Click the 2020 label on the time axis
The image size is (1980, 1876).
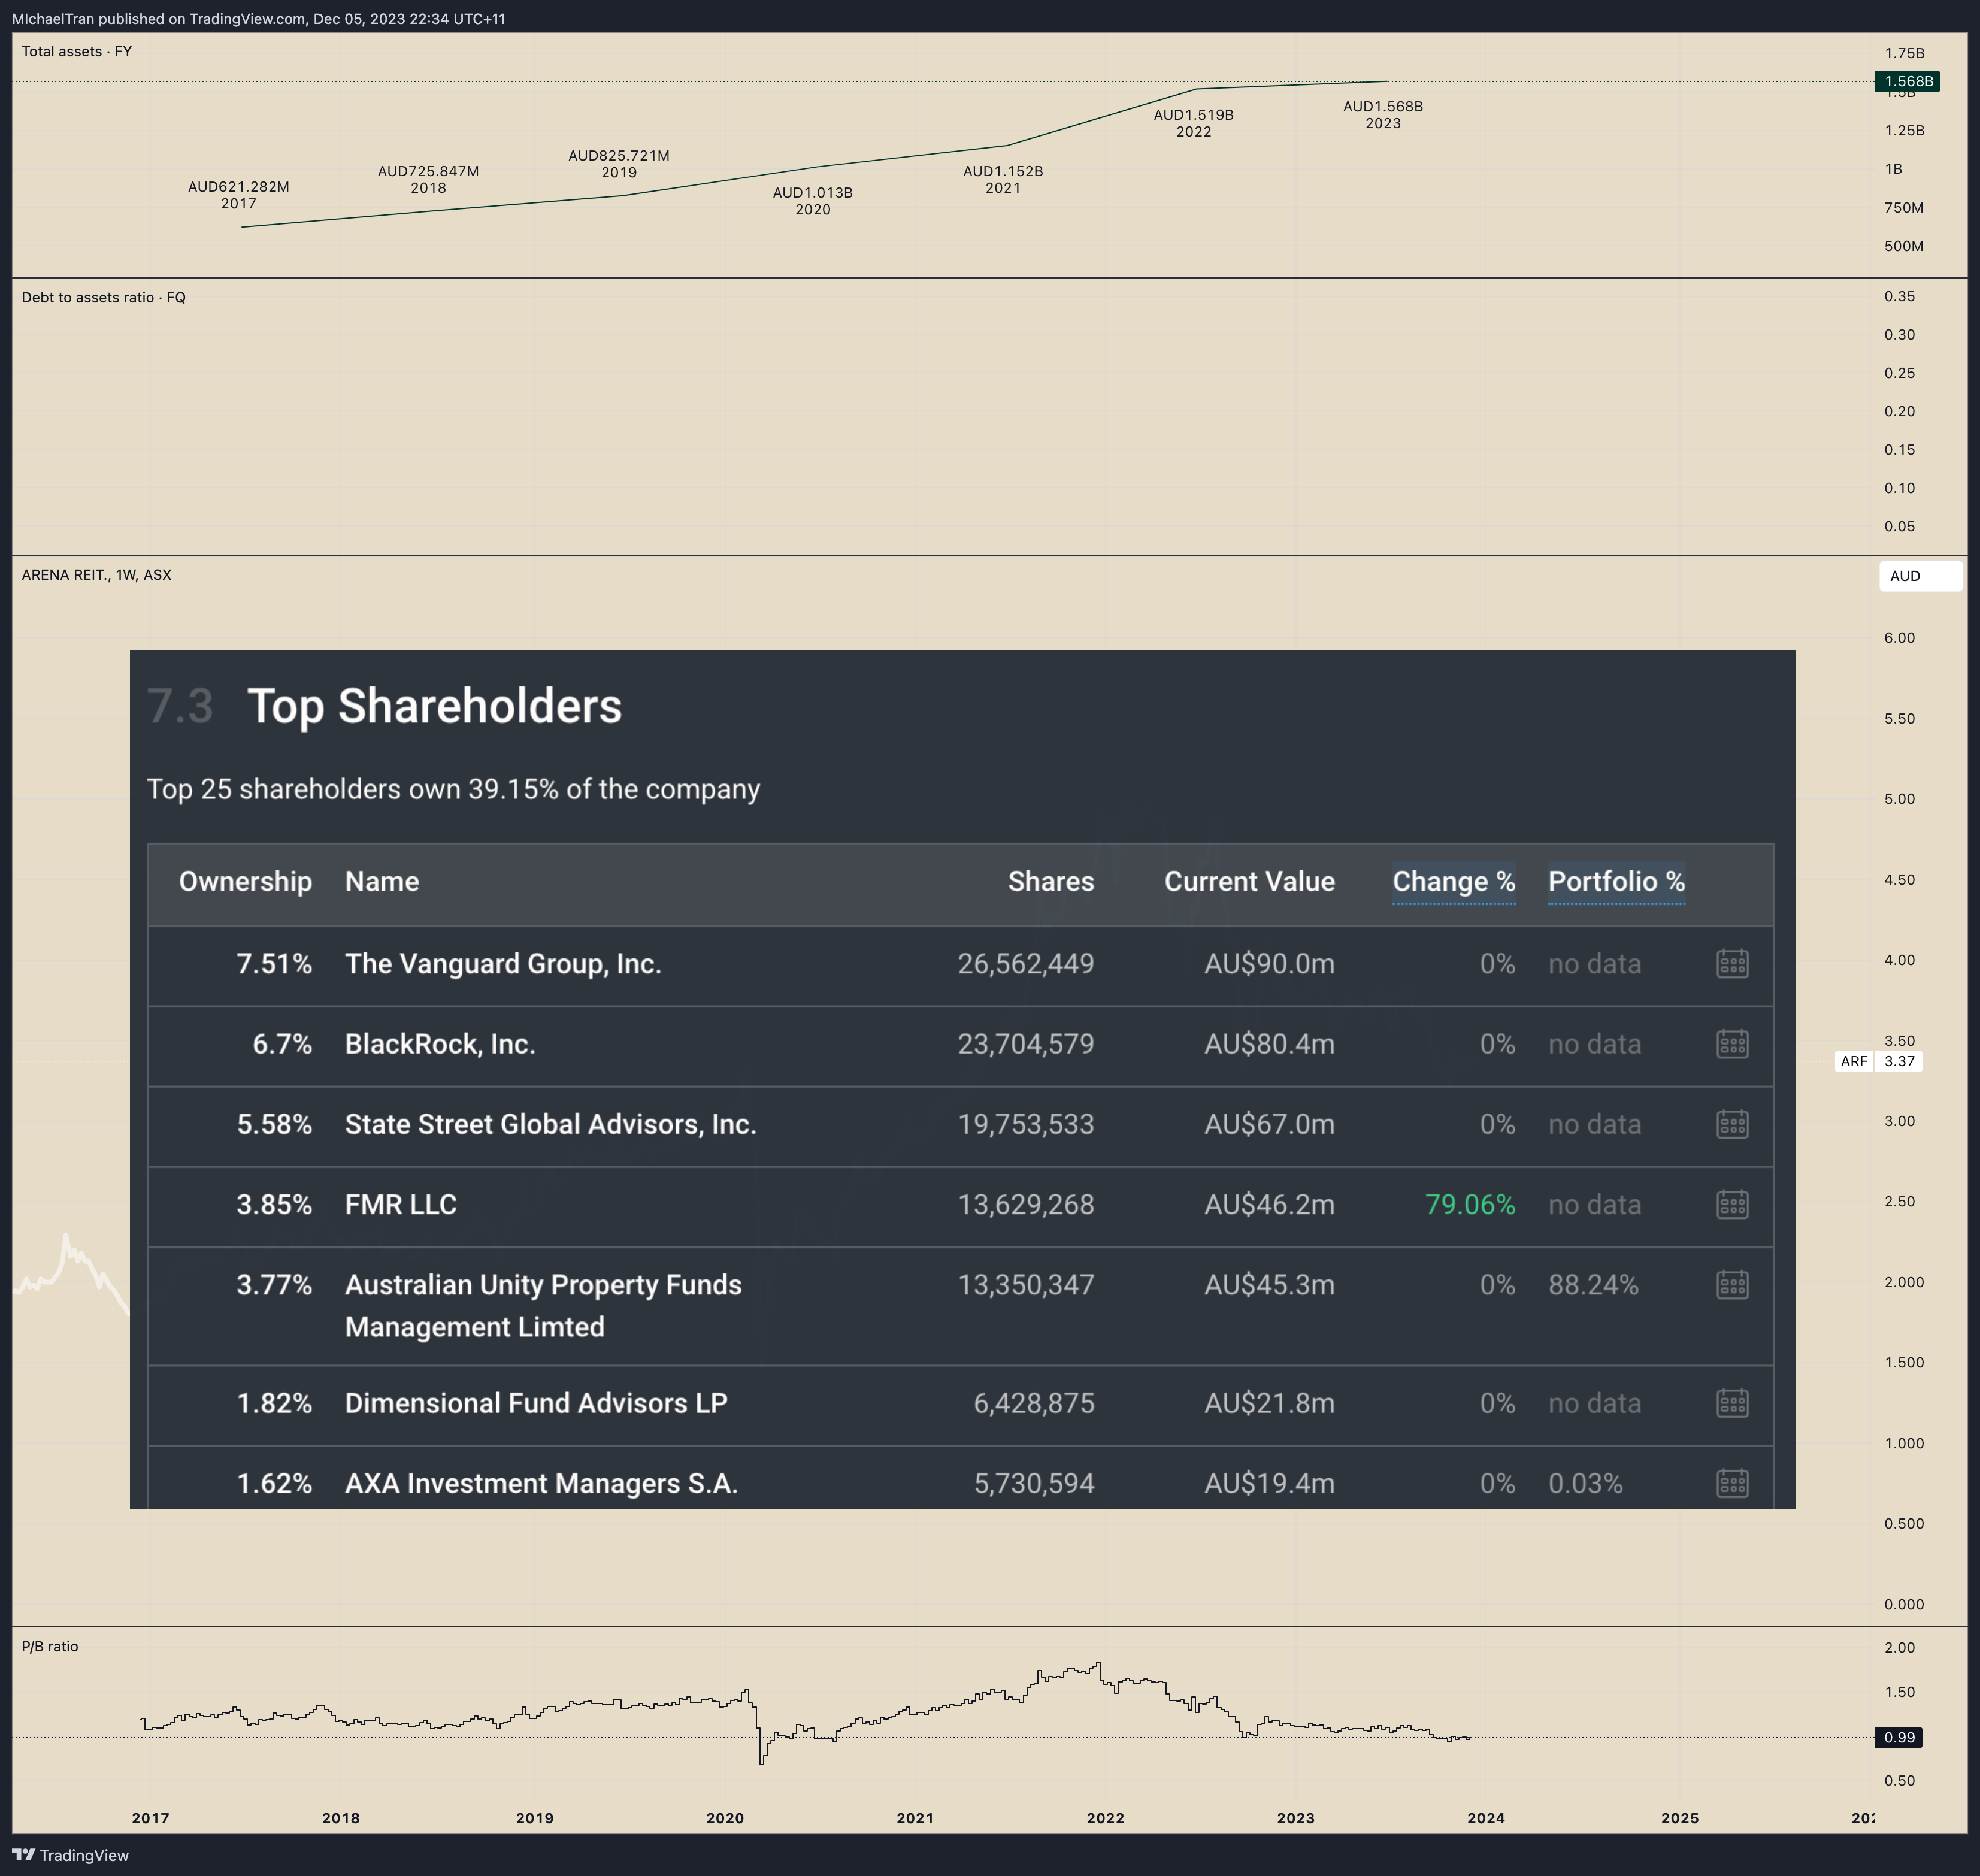725,1818
